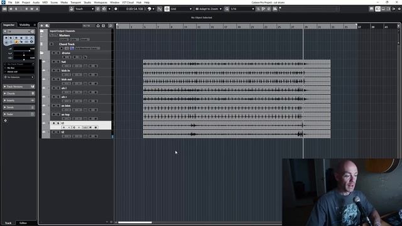Viewport: 402px width, 226px height.
Task: Expand the Sends inspector section
Action: pyautogui.click(x=18, y=107)
